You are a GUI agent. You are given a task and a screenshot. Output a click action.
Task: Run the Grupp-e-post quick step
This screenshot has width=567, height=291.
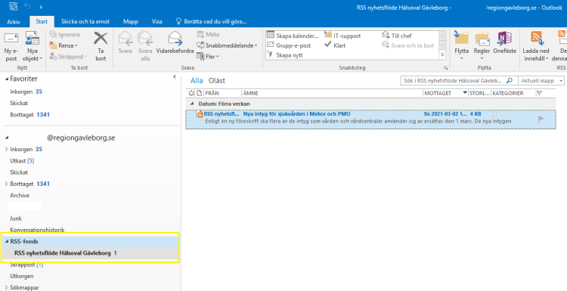coord(289,45)
